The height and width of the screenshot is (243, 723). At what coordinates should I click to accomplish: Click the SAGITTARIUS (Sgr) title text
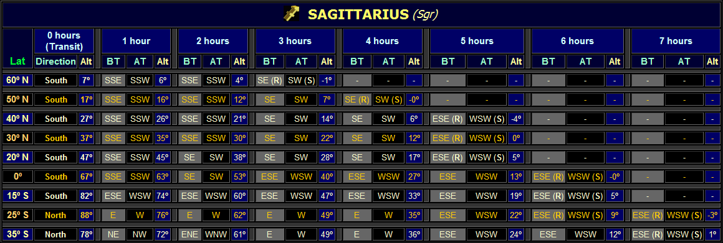[373, 15]
